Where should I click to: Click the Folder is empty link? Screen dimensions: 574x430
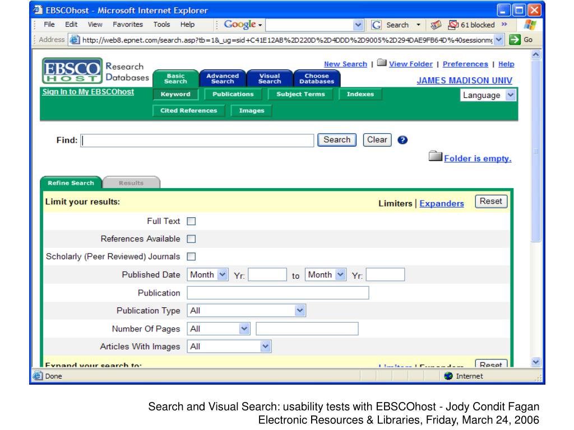478,158
